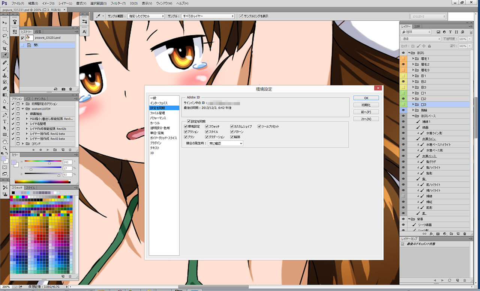Select パフォーマンス in preferences category list
Viewport: 480px width, 291px height.
(164, 118)
